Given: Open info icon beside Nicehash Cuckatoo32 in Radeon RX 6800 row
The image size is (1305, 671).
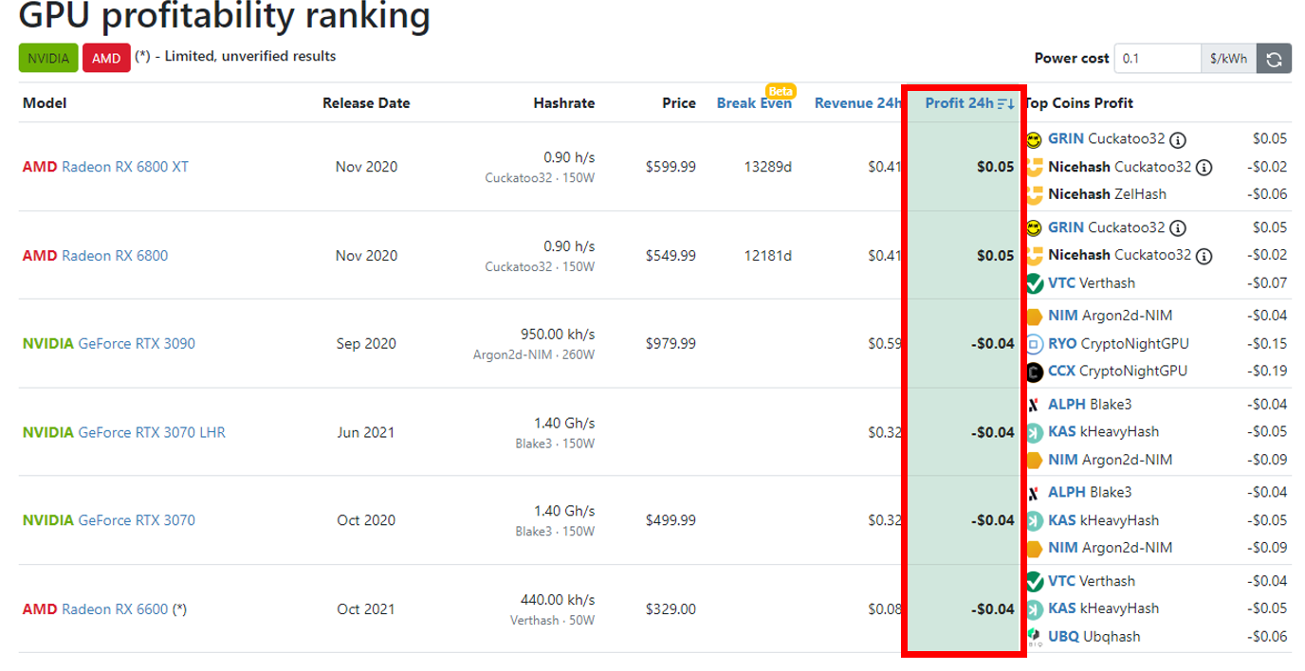Looking at the screenshot, I should click(1204, 256).
